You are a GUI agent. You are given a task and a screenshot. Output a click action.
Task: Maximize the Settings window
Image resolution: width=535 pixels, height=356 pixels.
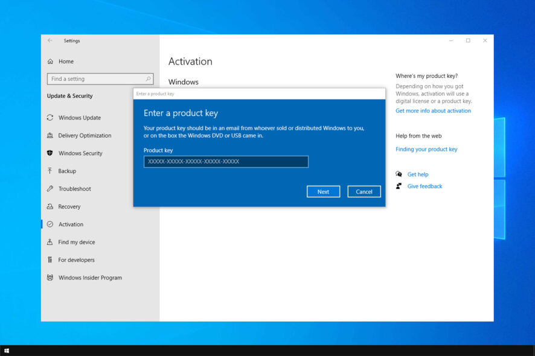click(468, 40)
